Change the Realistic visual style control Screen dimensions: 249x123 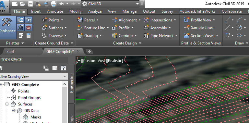(115, 61)
